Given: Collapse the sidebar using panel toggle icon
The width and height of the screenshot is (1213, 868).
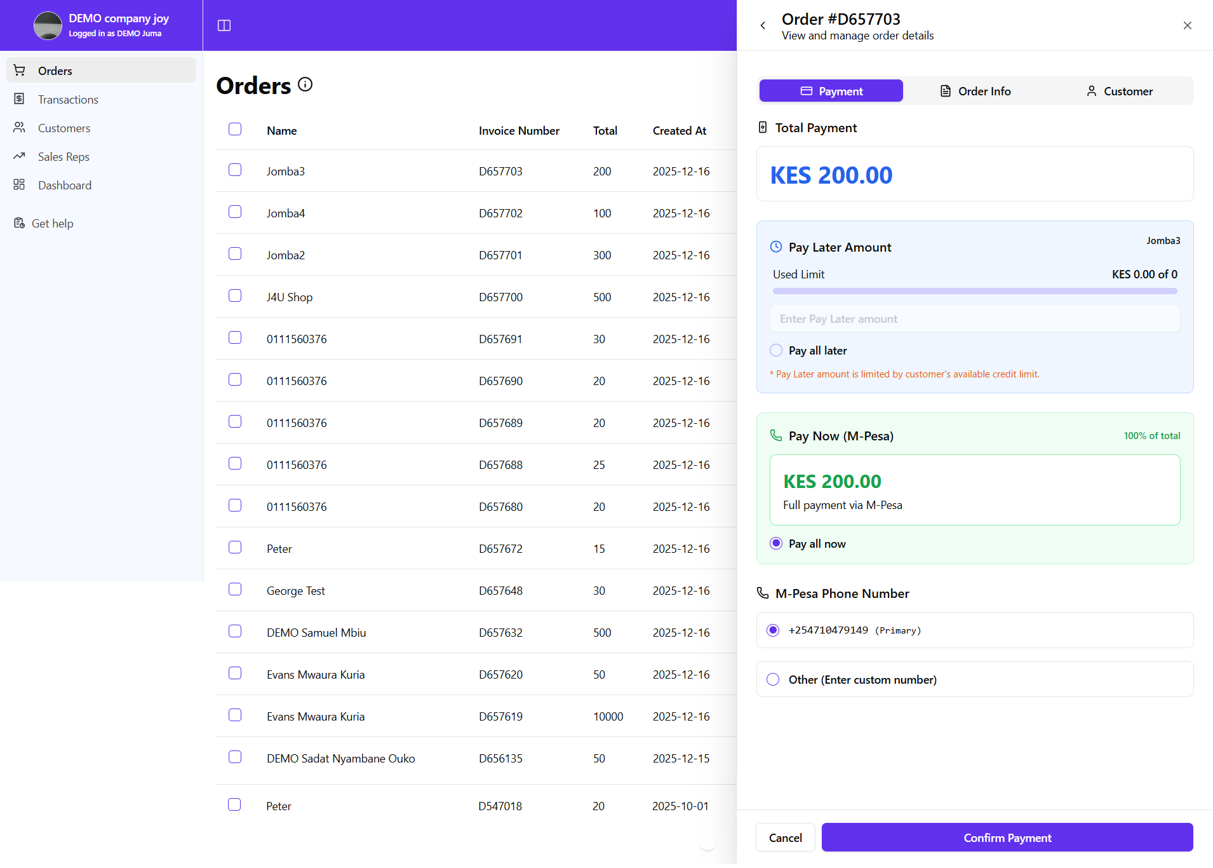Looking at the screenshot, I should click(x=224, y=25).
